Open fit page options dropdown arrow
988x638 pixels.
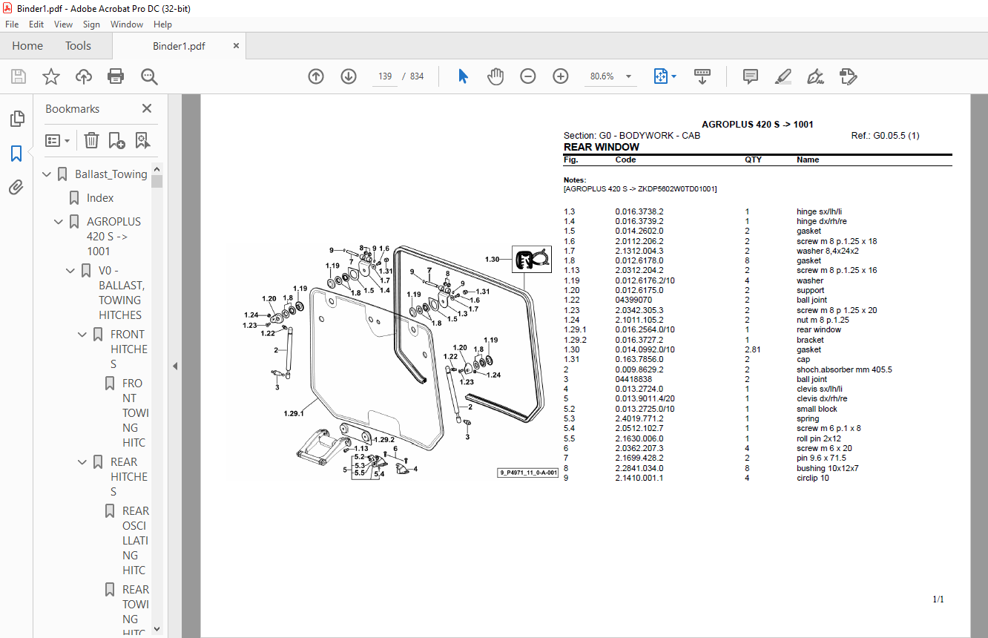(674, 76)
